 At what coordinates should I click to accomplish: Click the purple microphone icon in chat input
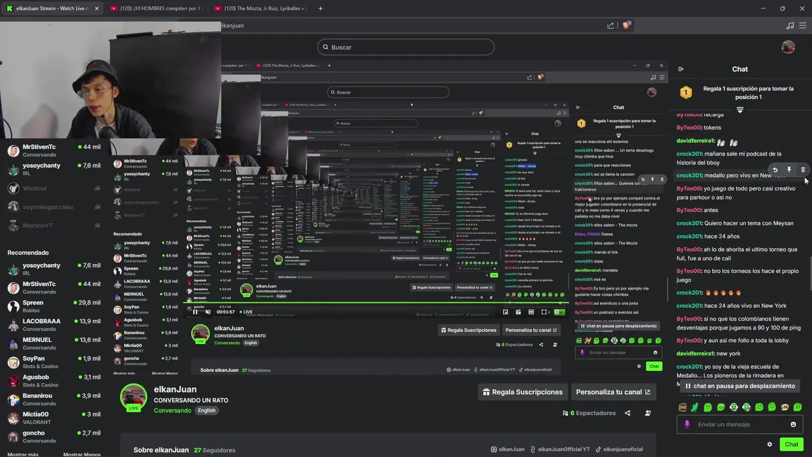(687, 425)
